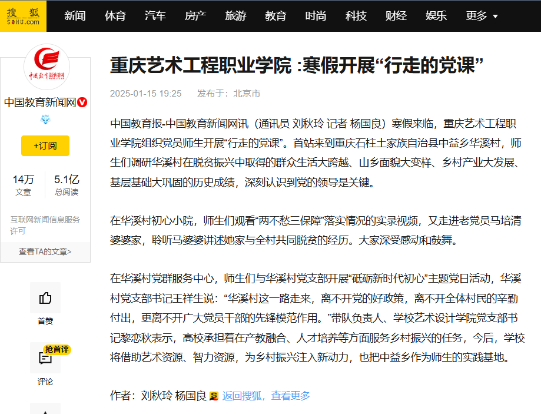Image resolution: width=541 pixels, height=414 pixels.
Task: Click the blue diamond badge under account name
Action: (45, 120)
